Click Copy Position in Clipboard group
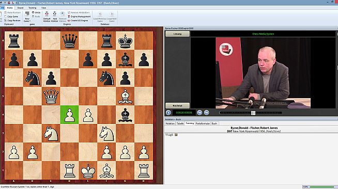Screen dimensions: 338x189 point(12,21)
